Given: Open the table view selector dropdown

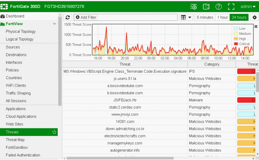Looking at the screenshot, I should (x=186, y=18).
